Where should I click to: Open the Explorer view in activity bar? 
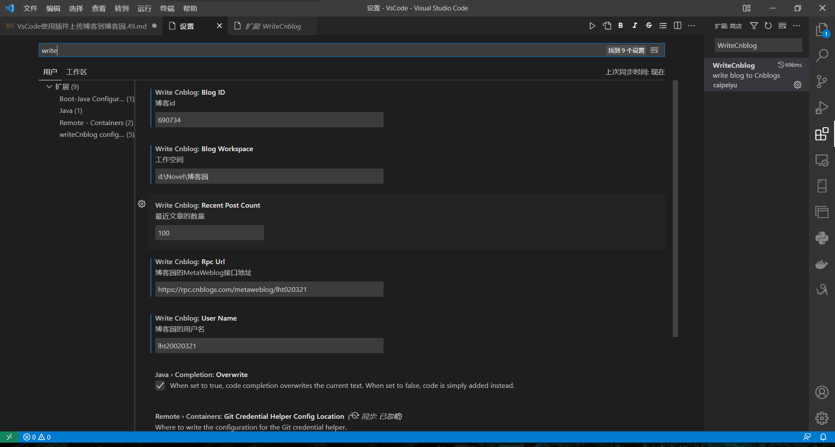(822, 30)
